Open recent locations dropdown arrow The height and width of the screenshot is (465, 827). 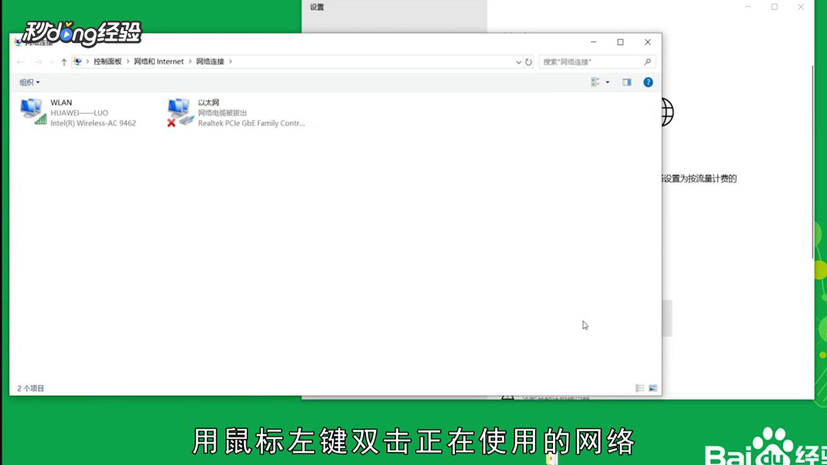tap(52, 63)
